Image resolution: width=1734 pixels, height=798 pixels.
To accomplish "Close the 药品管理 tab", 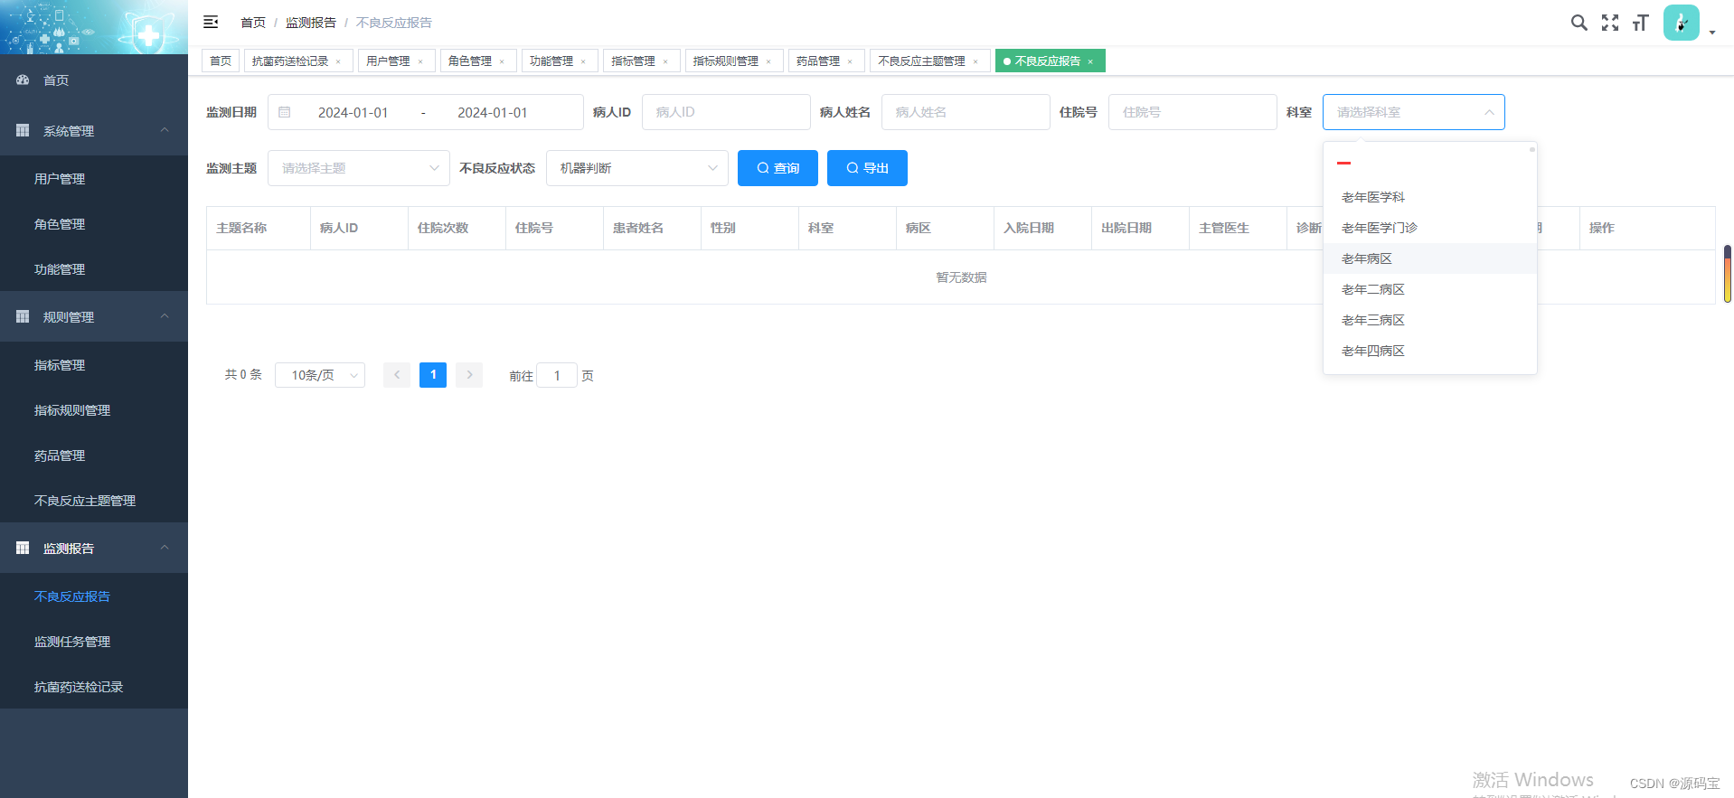I will click(850, 61).
